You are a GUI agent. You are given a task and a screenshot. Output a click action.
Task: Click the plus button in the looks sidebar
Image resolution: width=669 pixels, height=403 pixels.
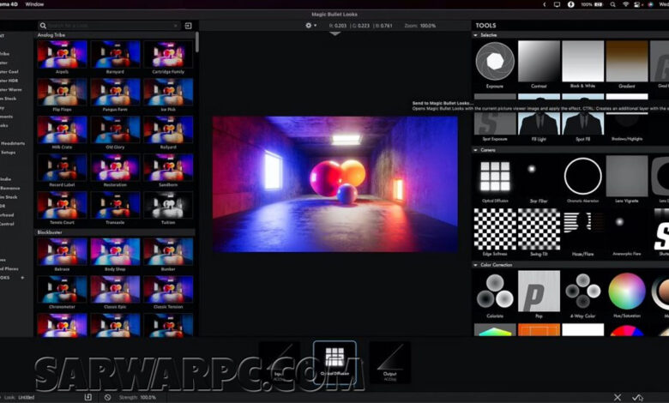click(22, 278)
